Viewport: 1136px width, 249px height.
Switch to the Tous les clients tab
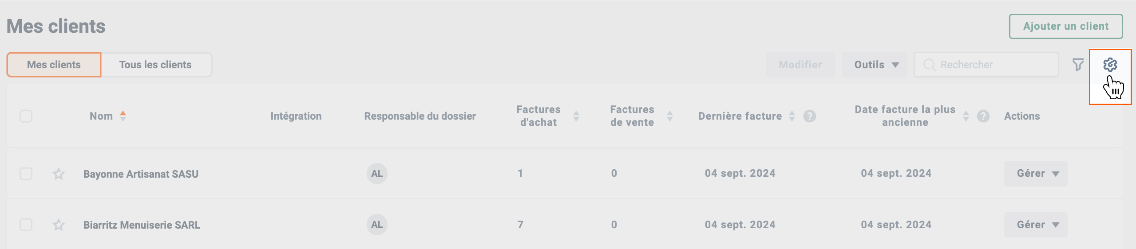[x=156, y=65]
